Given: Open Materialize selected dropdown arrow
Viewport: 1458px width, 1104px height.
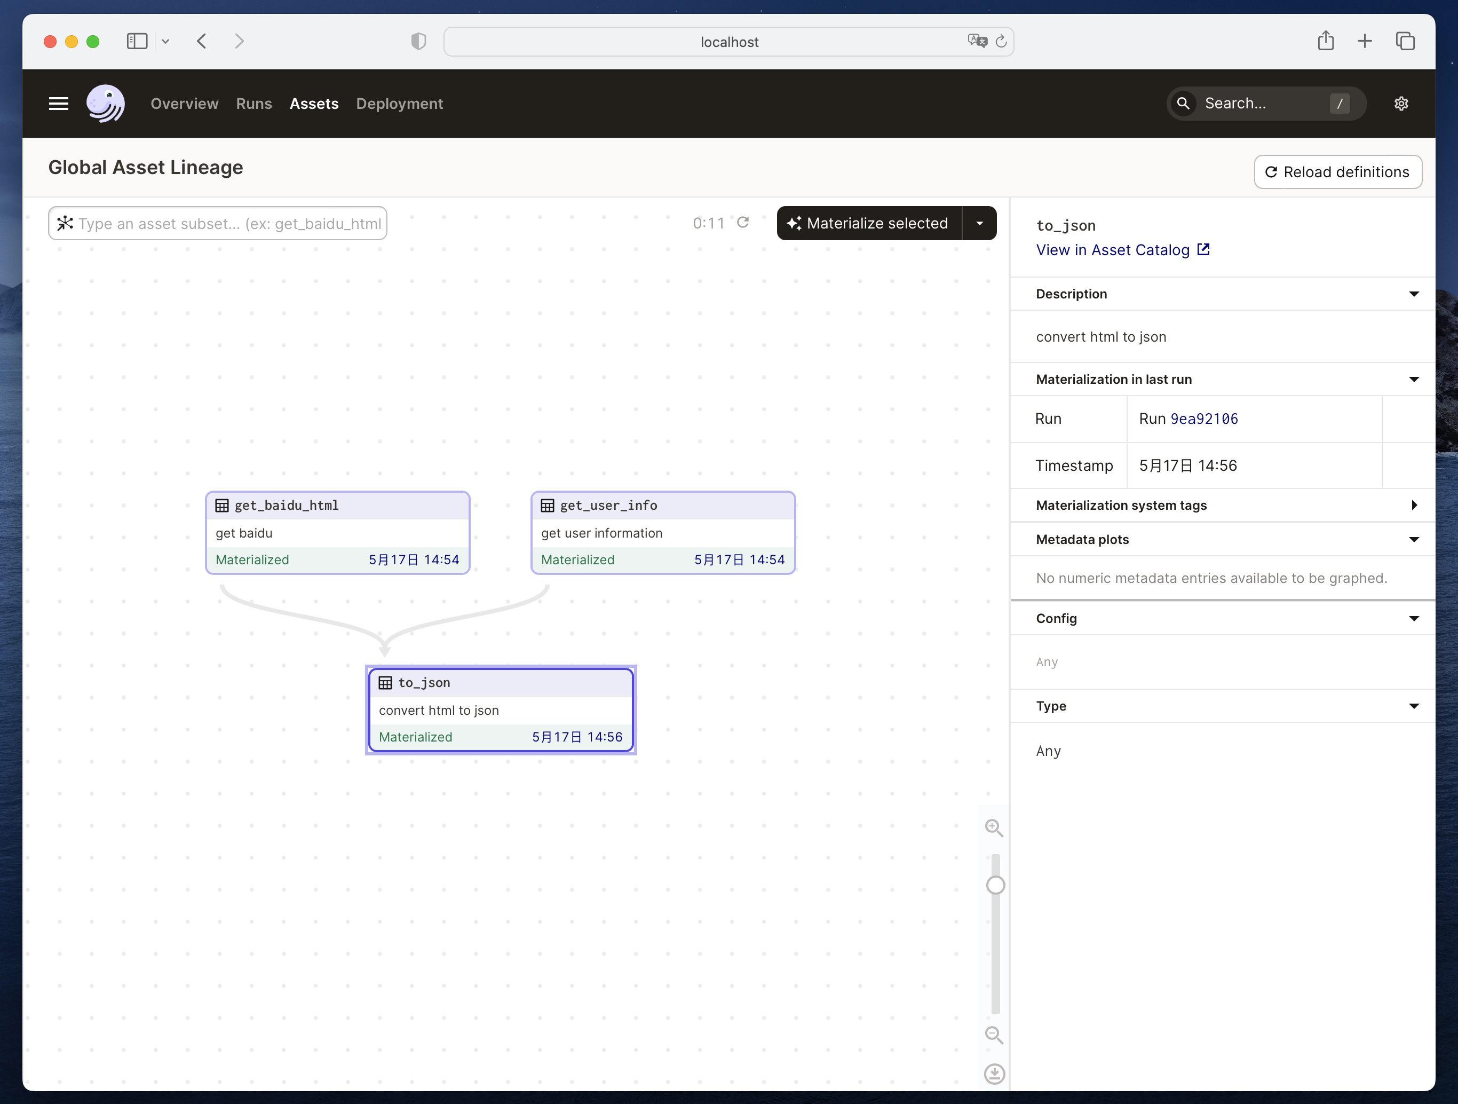Looking at the screenshot, I should (979, 224).
